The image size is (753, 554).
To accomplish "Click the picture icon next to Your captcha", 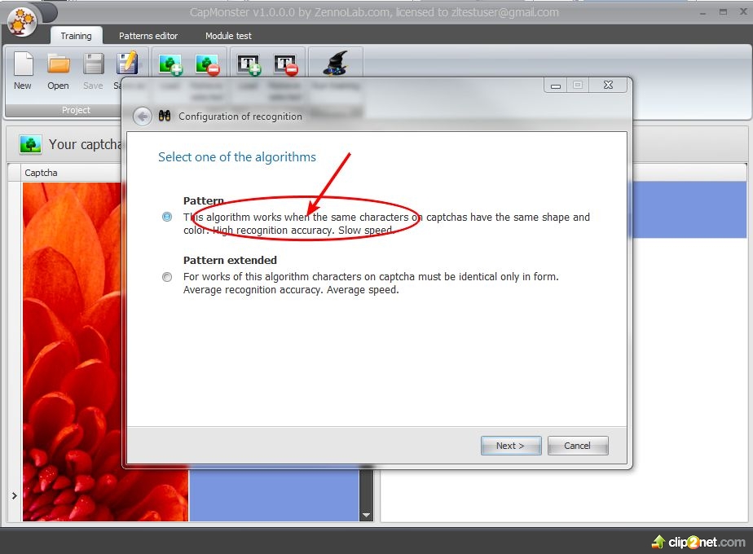I will point(30,144).
